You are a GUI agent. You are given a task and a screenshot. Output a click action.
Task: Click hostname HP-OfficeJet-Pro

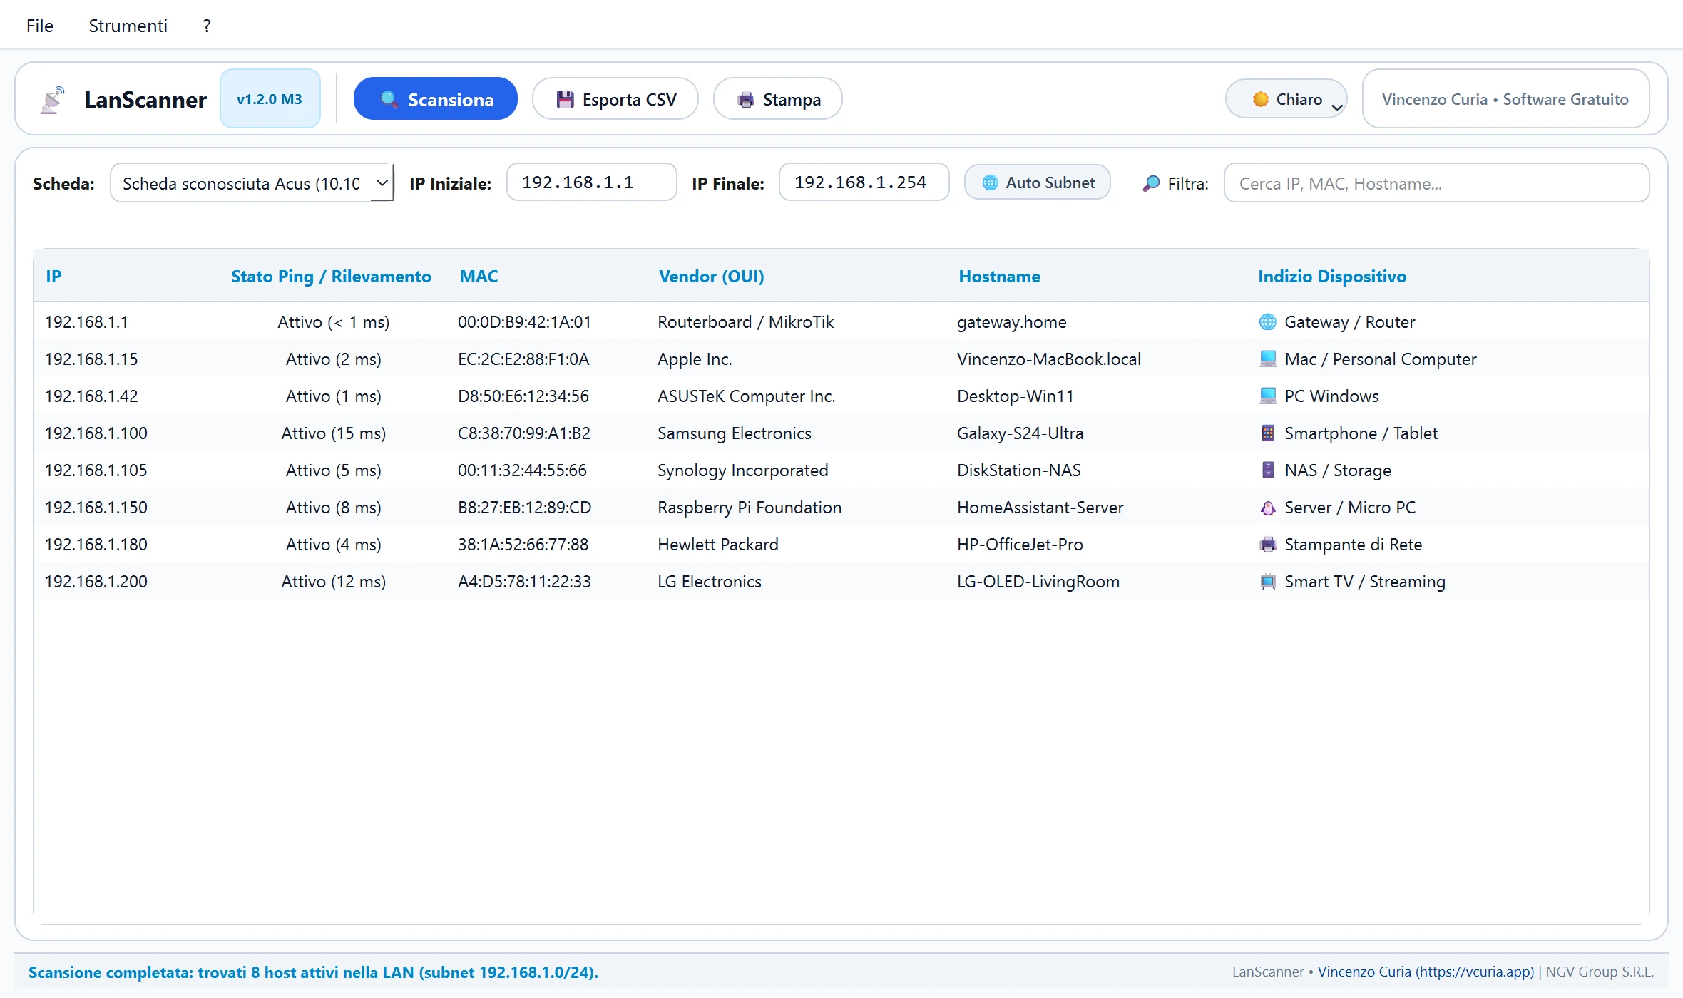coord(1020,545)
